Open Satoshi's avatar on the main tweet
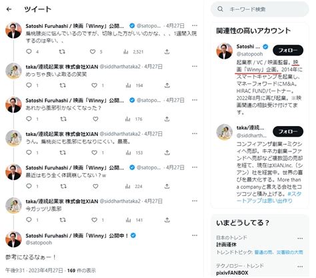316x278 pixels. [x=13, y=239]
